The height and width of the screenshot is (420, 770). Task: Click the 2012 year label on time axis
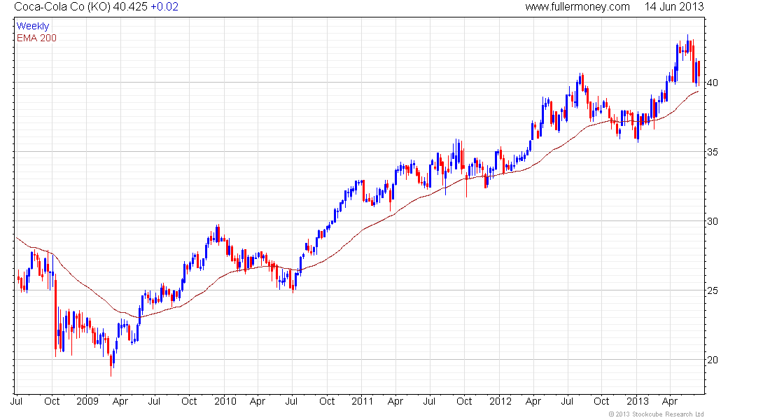[x=500, y=401]
